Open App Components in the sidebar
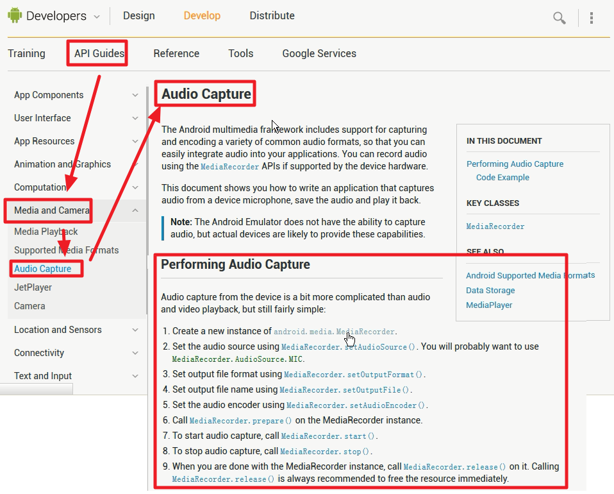Viewport: 614px width, 494px height. (x=49, y=95)
